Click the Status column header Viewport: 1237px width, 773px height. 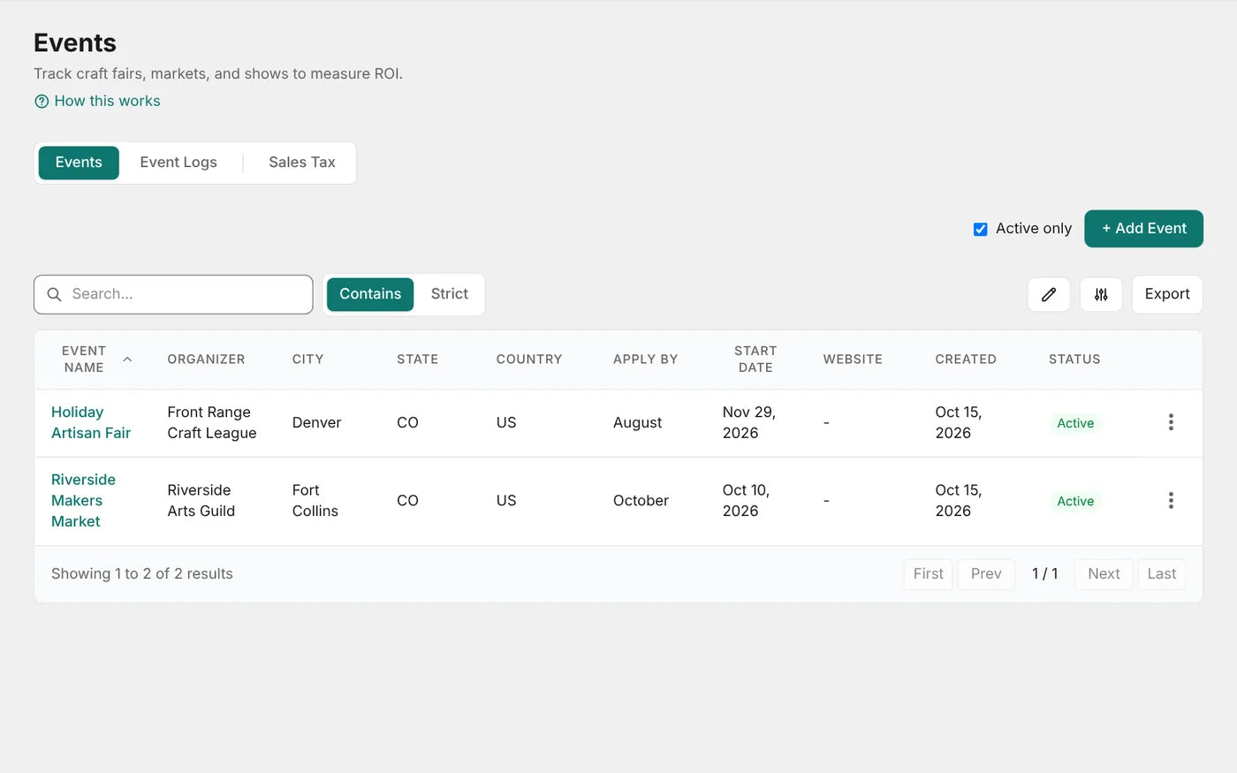(x=1074, y=360)
